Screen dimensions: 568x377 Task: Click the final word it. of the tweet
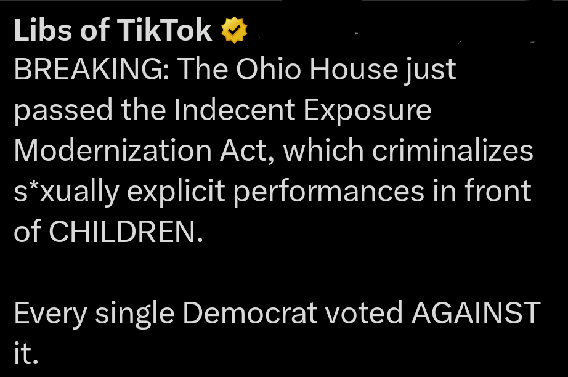pyautogui.click(x=26, y=353)
